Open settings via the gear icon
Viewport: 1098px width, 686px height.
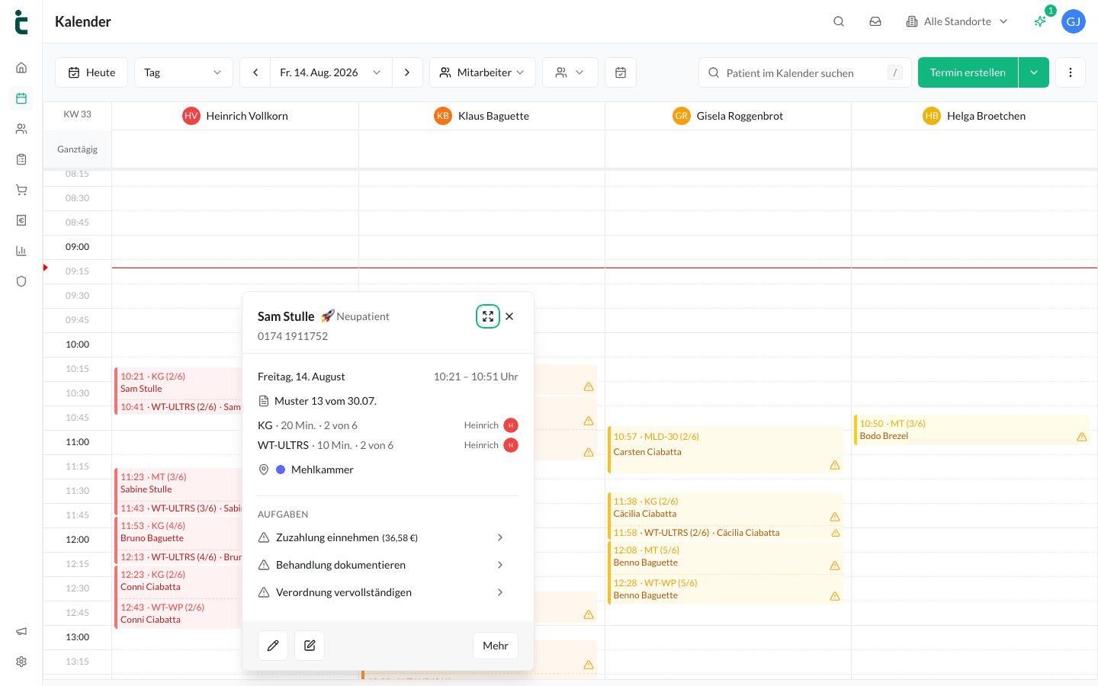[x=21, y=662]
